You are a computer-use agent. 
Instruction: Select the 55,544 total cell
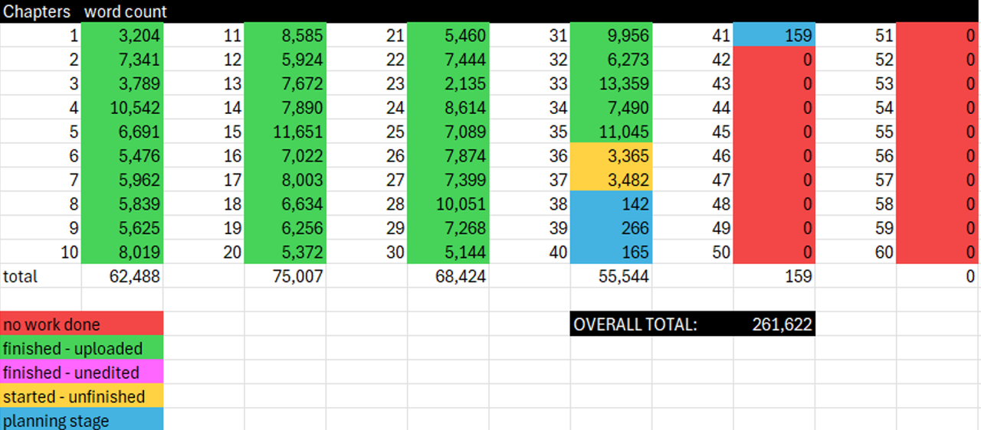611,276
